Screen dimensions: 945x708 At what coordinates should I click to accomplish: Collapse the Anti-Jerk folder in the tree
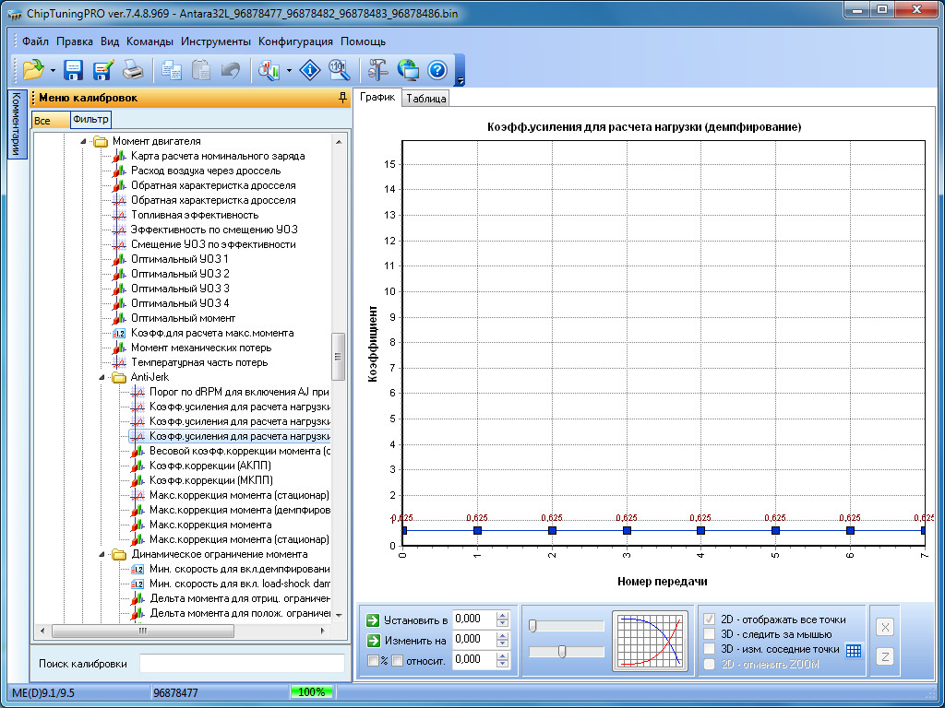tap(101, 377)
